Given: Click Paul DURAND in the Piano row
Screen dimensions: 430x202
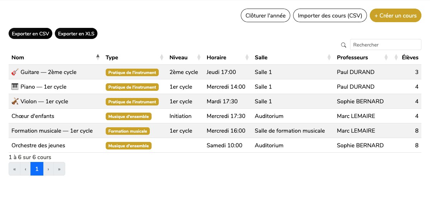Looking at the screenshot, I should coord(355,87).
